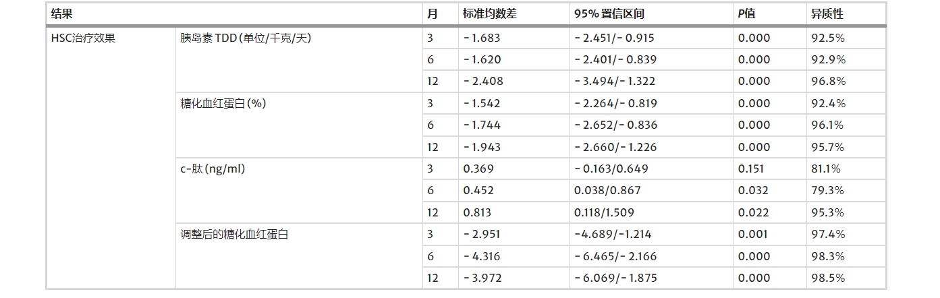
Task: Select the 95% 置信区间 column header
Action: [x=609, y=13]
